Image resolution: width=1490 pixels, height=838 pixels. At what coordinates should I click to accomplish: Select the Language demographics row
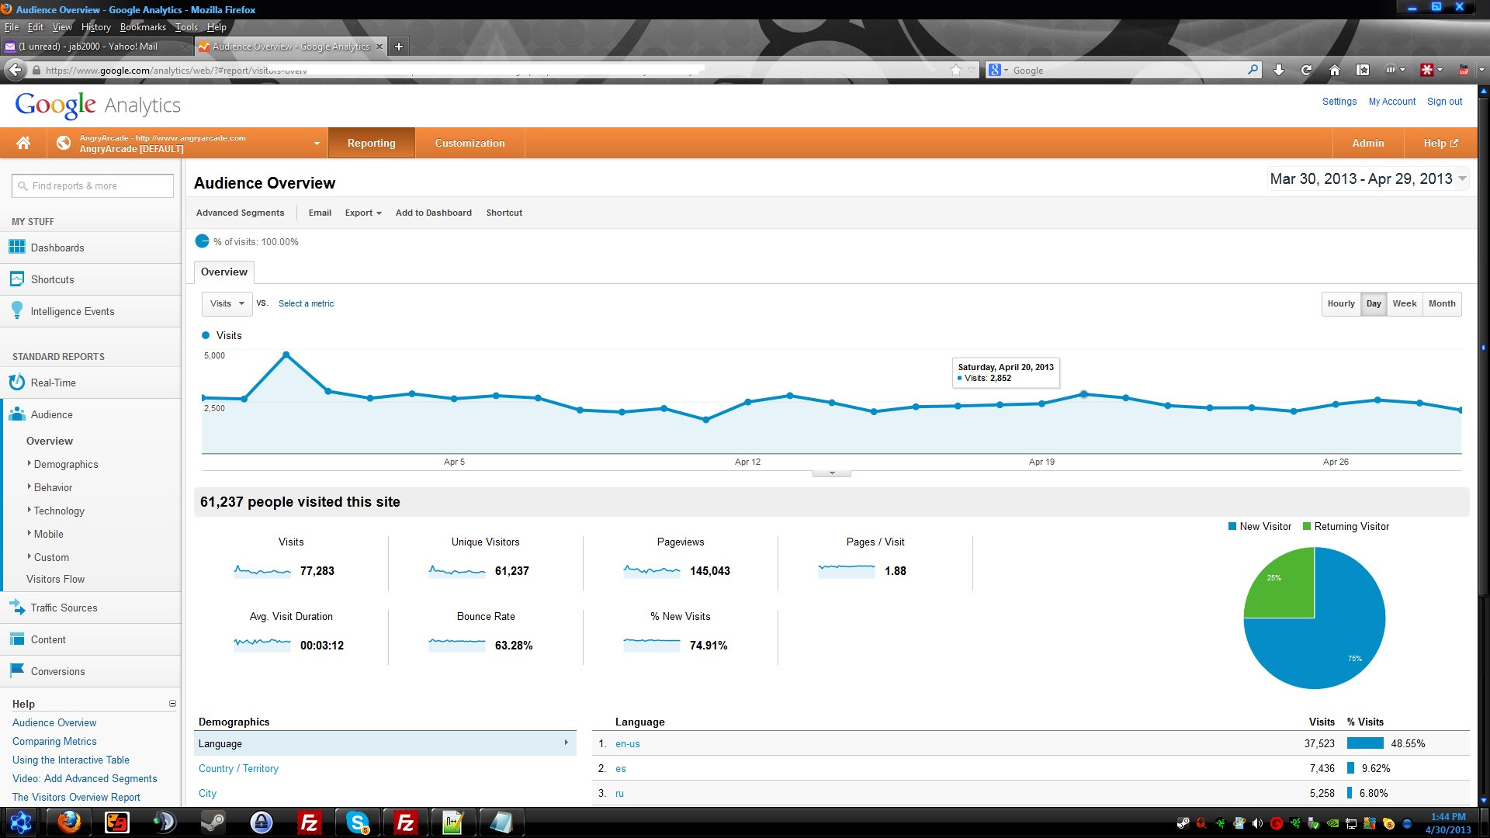pos(385,743)
